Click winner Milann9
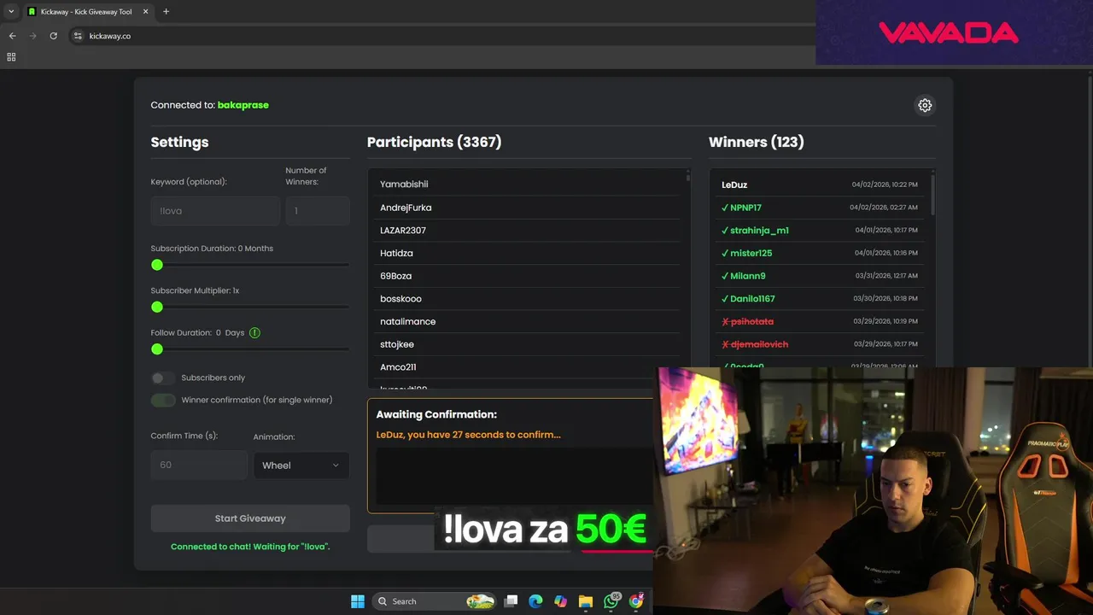Image resolution: width=1093 pixels, height=615 pixels. pos(747,276)
